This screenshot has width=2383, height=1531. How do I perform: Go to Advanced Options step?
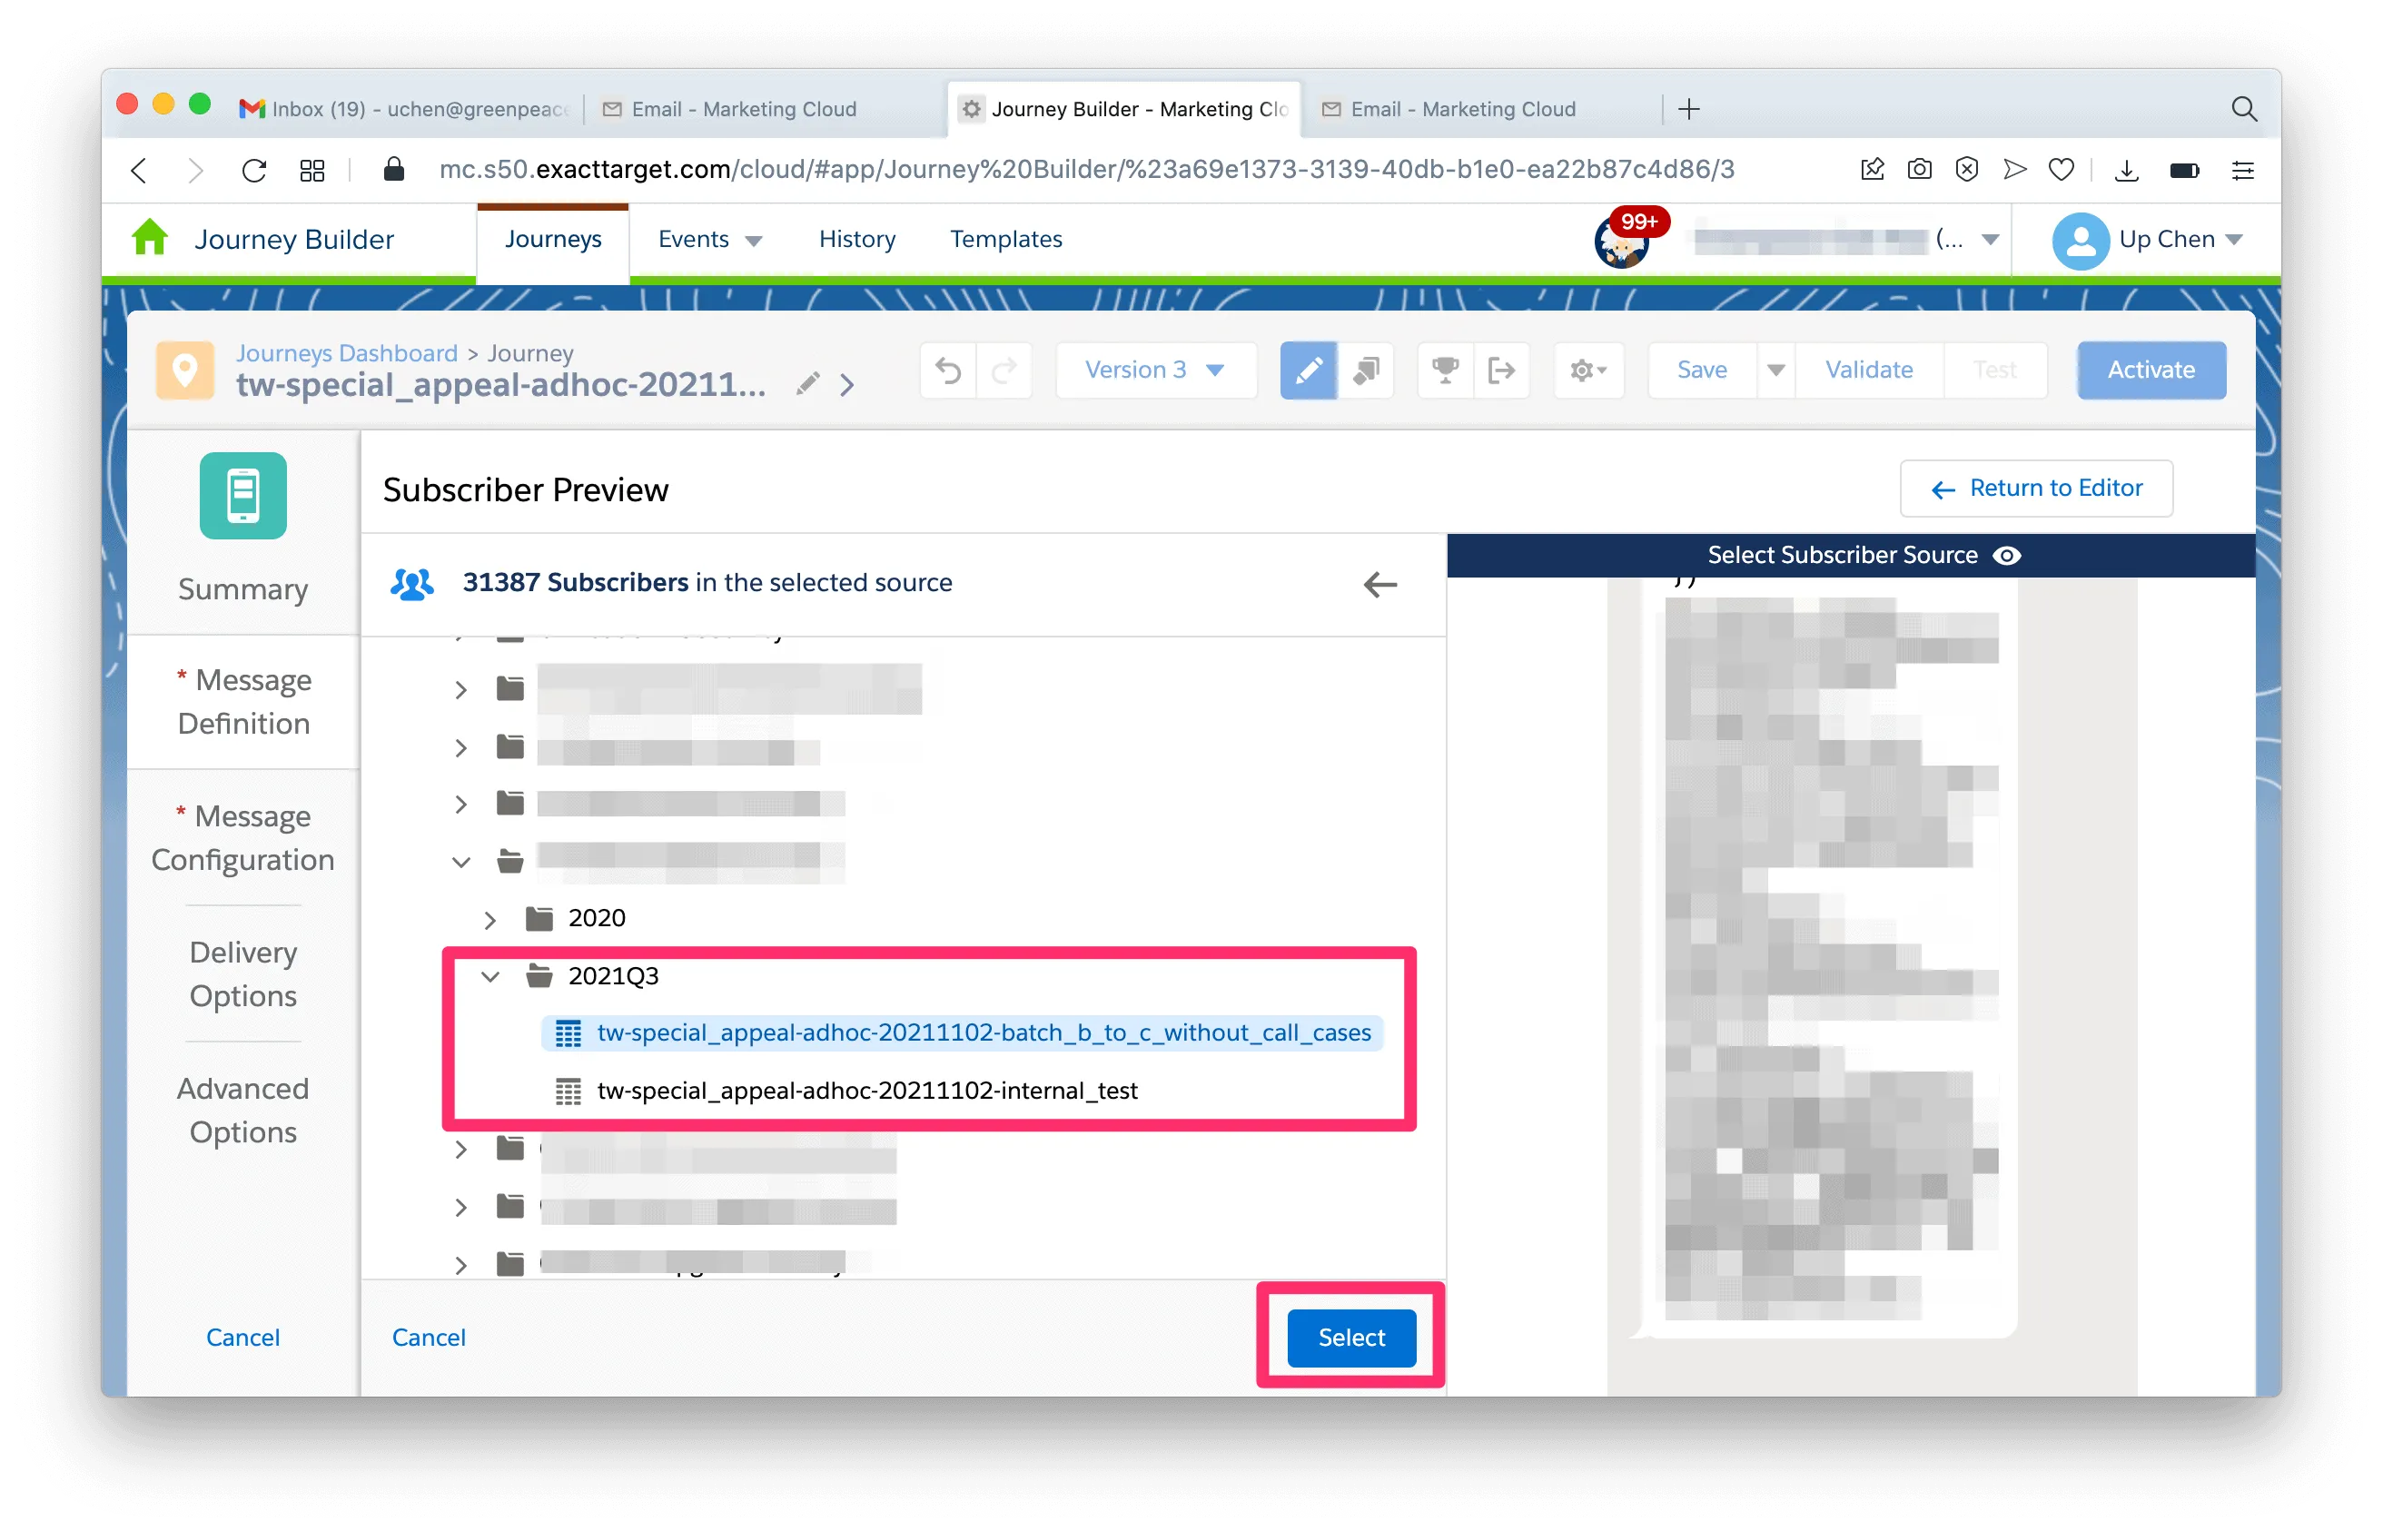pos(242,1111)
